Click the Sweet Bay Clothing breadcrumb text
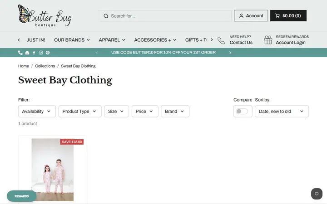The height and width of the screenshot is (204, 327). 78,66
